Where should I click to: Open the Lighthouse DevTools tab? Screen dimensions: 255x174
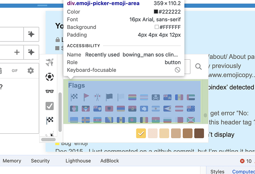[78, 161]
